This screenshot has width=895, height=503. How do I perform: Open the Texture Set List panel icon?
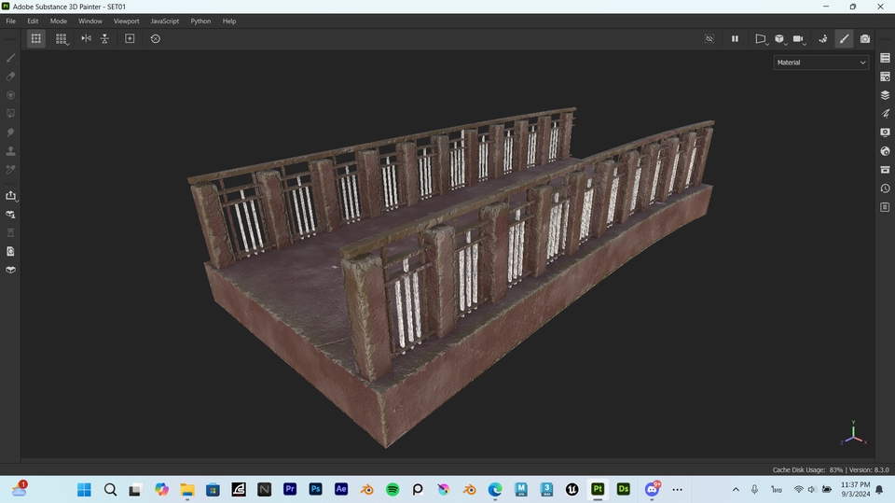[x=886, y=58]
